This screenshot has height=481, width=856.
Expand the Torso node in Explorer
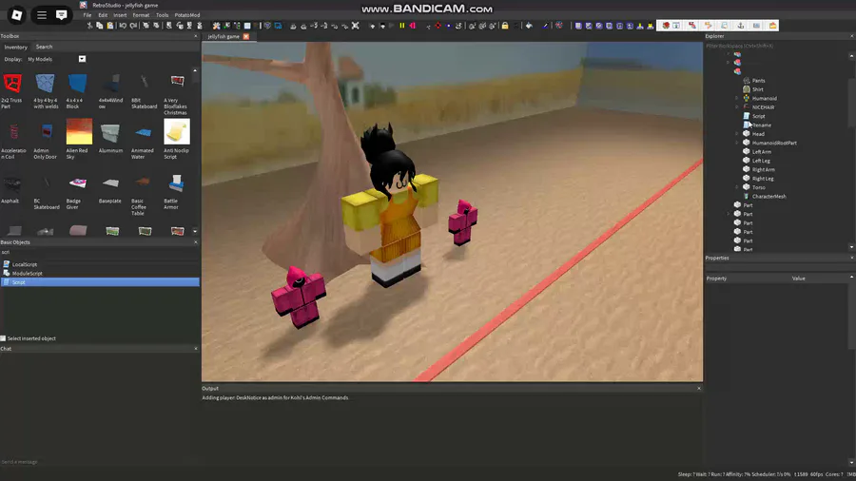click(x=736, y=187)
